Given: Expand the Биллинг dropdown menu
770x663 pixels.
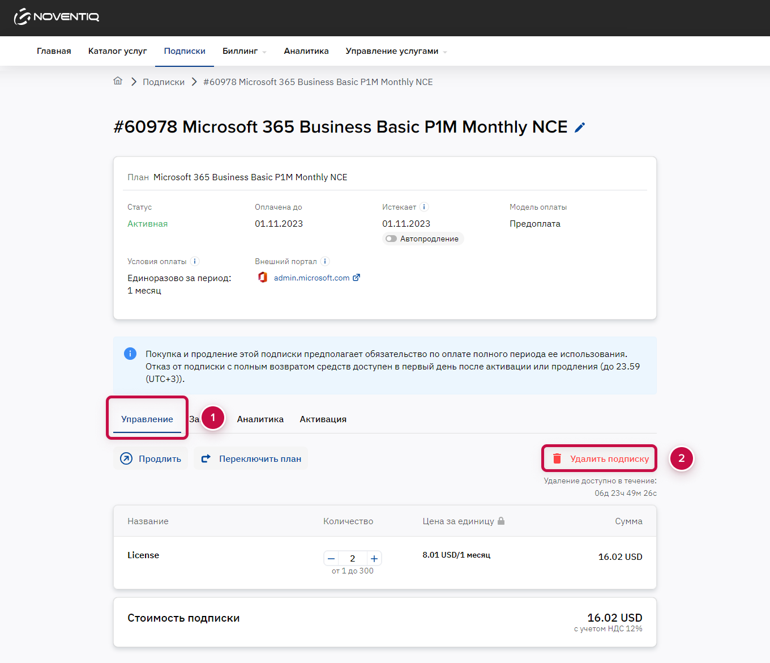Looking at the screenshot, I should (x=244, y=51).
